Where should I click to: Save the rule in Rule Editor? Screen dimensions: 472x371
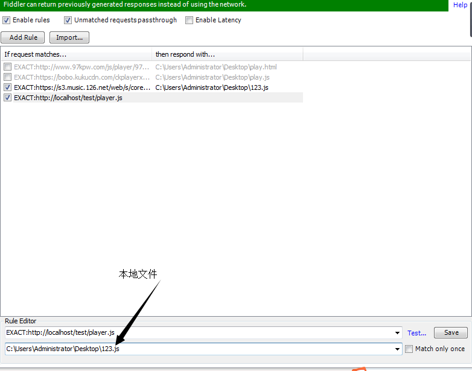[451, 332]
